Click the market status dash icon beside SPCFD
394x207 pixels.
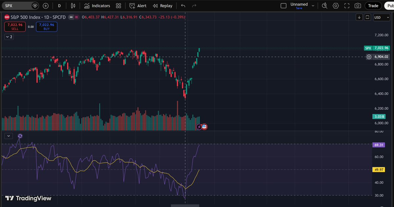coord(71,17)
